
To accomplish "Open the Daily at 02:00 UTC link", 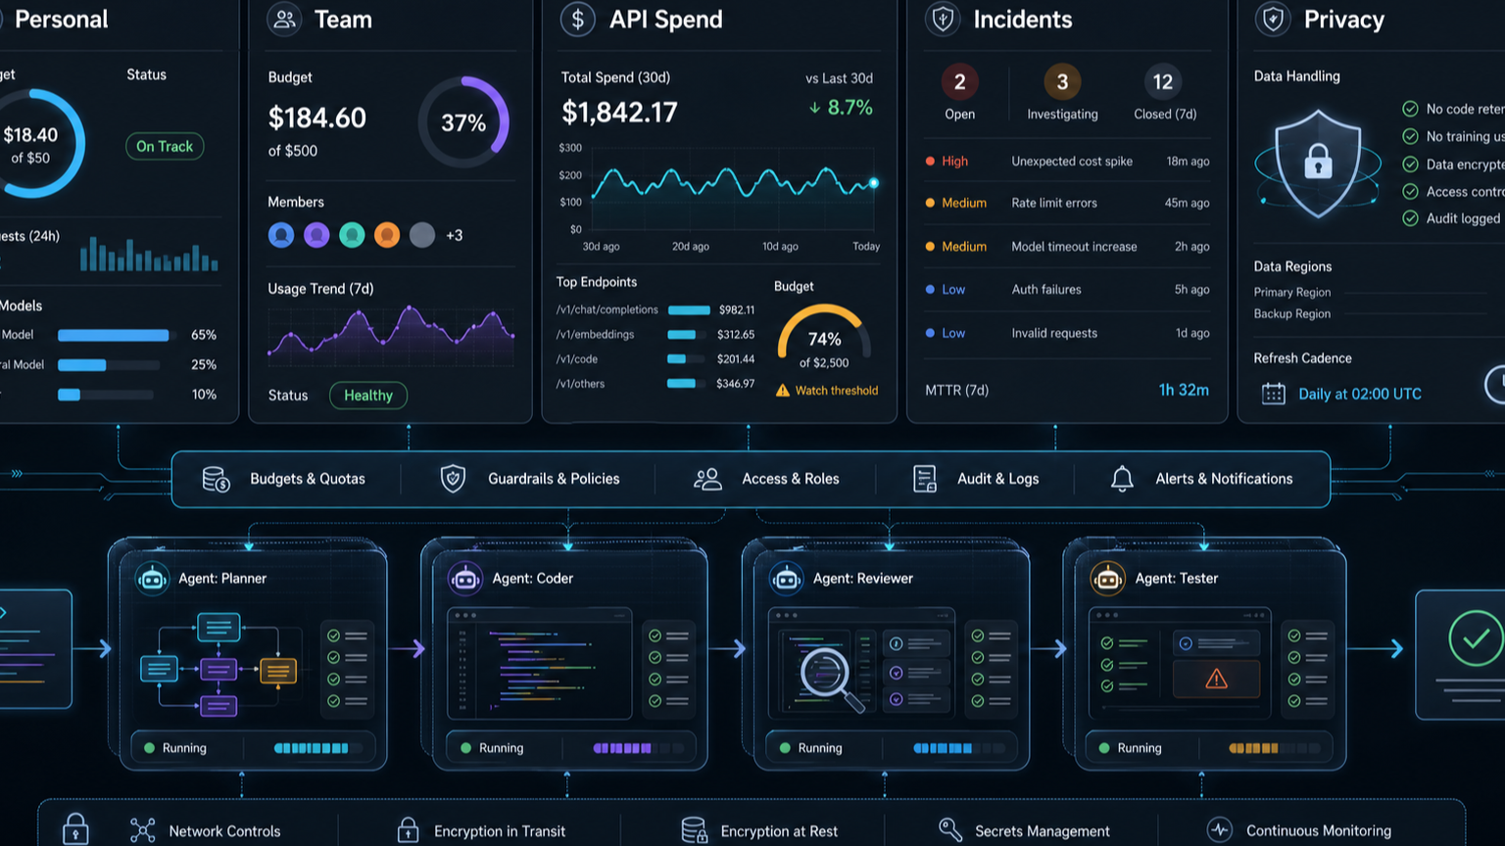I will point(1359,394).
